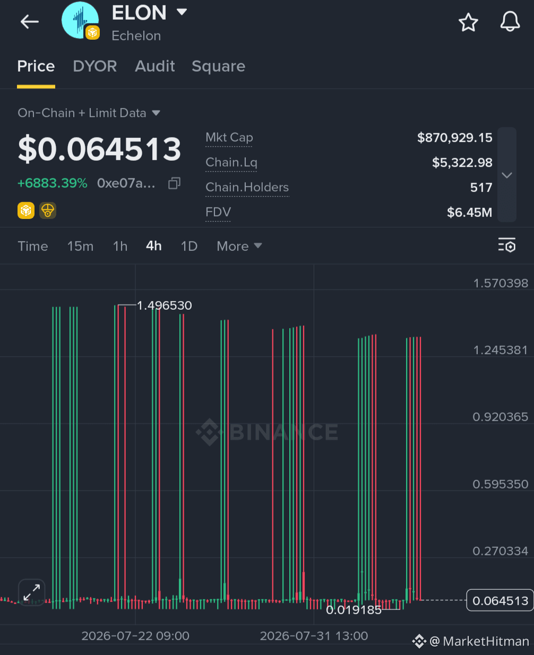534x655 pixels.
Task: Tap the +6883.39% change figure
Action: click(x=53, y=184)
